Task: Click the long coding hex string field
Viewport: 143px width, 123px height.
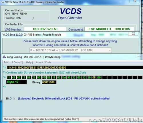Action: 75,68
